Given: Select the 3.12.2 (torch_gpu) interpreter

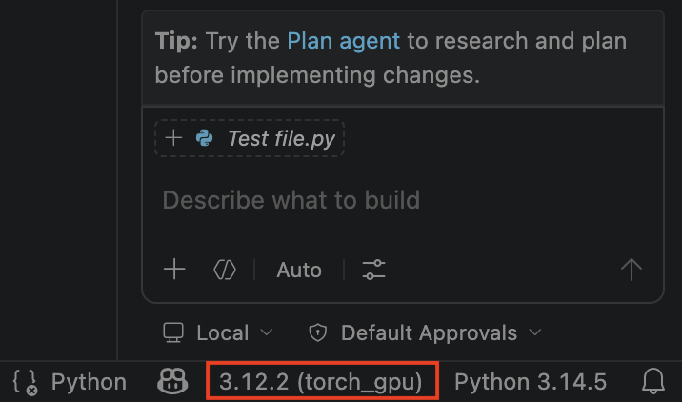Looking at the screenshot, I should click(322, 382).
